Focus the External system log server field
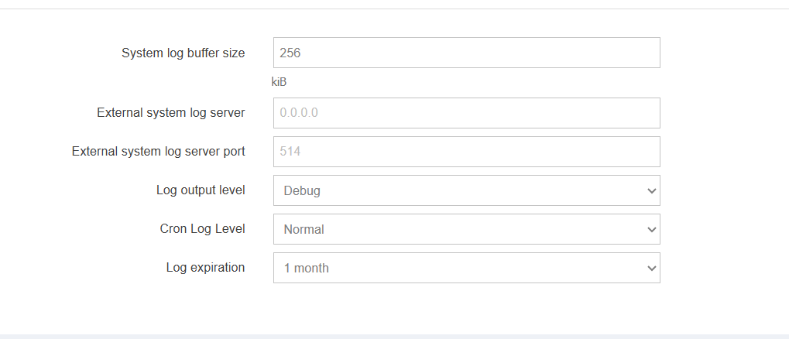 (466, 113)
